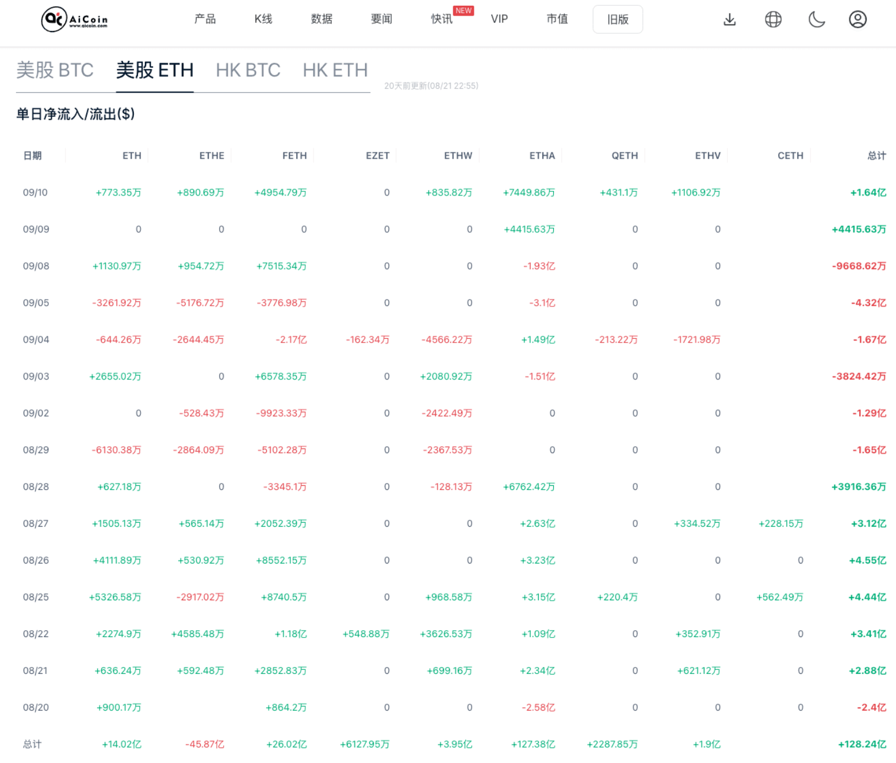Open the user account icon
Screen dimensions: 896x763
(x=857, y=20)
